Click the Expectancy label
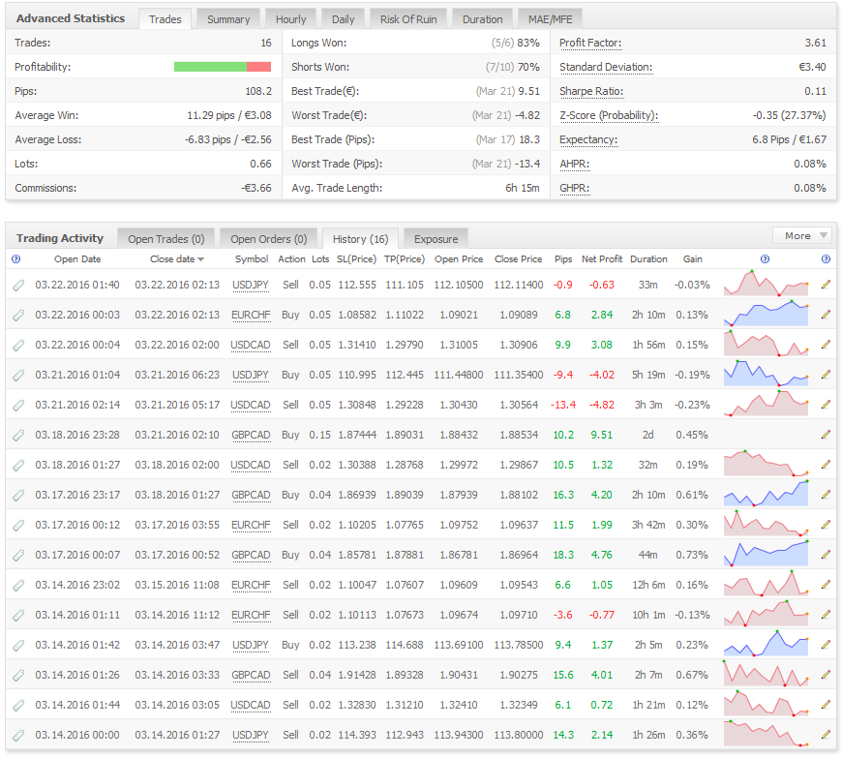 coord(588,139)
